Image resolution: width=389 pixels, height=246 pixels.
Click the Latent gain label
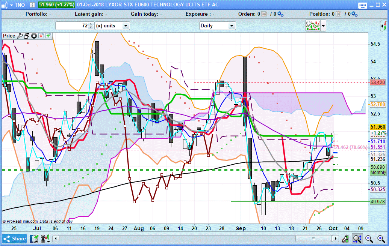coord(91,14)
